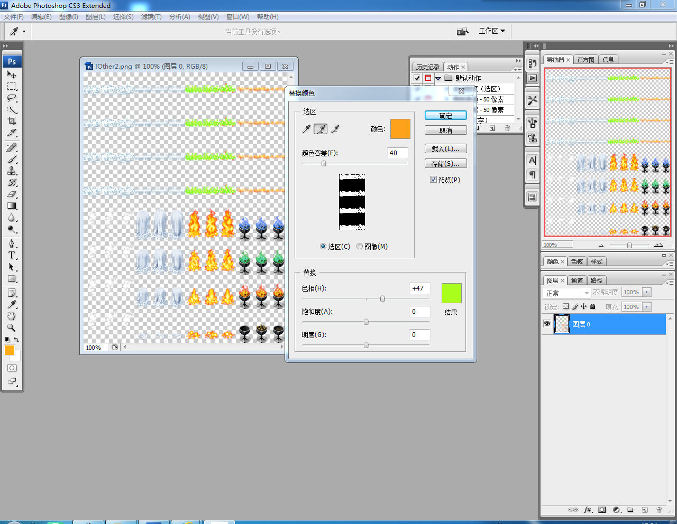Hide 图层 0 with the eye icon
The image size is (677, 524).
click(x=547, y=324)
